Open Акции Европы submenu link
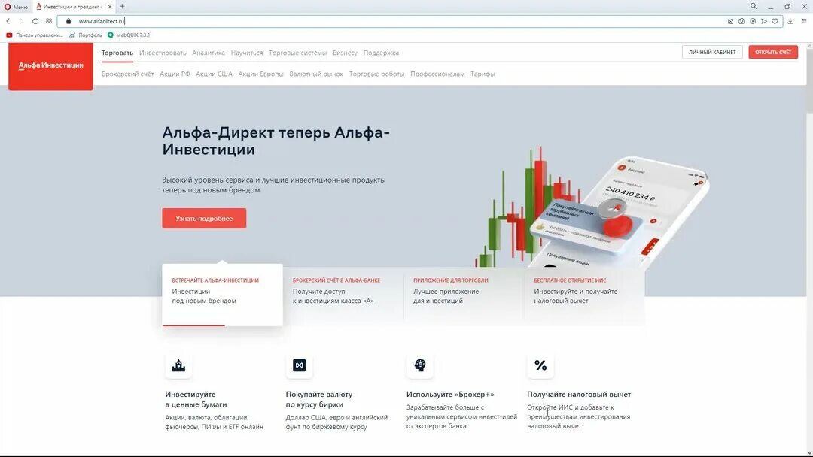813x457 pixels. pos(260,74)
